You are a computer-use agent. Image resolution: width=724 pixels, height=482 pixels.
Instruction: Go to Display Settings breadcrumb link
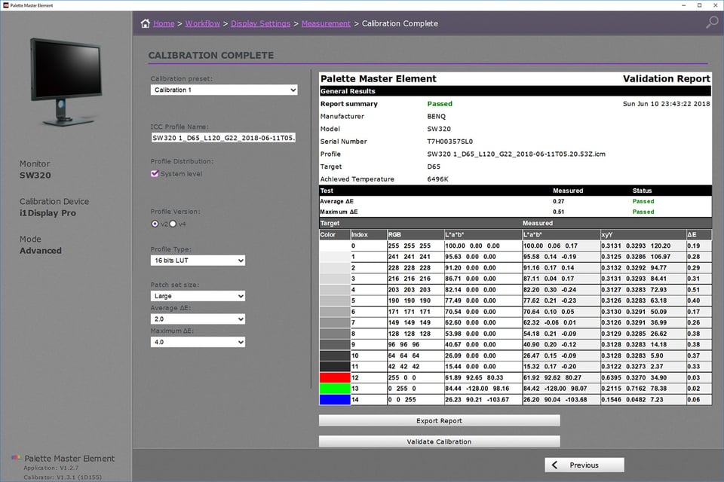(x=260, y=23)
